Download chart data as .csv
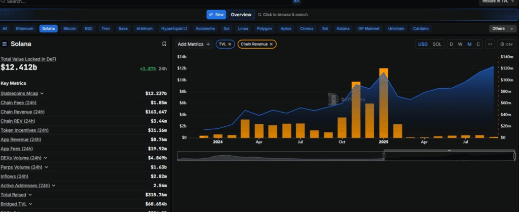Viewport: 519px width, 212px height. pyautogui.click(x=506, y=44)
